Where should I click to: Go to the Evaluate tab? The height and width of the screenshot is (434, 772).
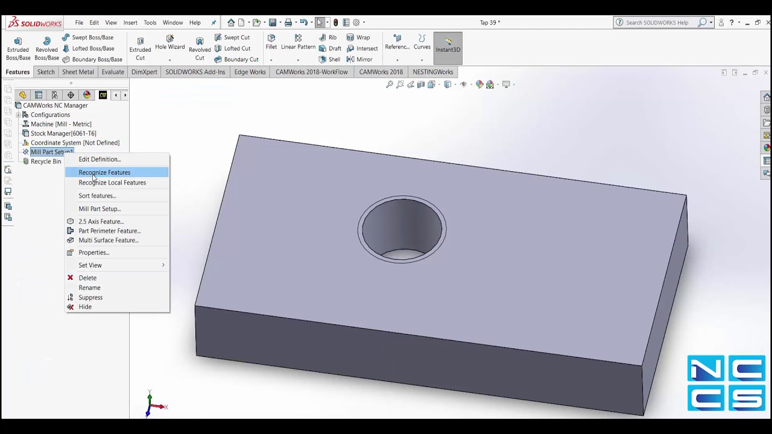(113, 72)
